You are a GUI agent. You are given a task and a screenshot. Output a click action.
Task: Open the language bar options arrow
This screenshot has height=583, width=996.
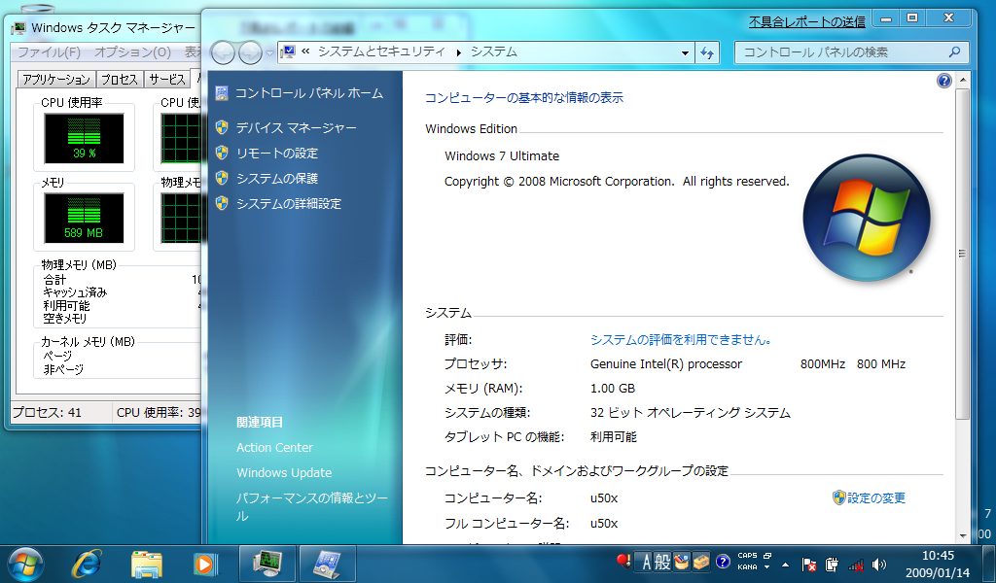coord(767,567)
